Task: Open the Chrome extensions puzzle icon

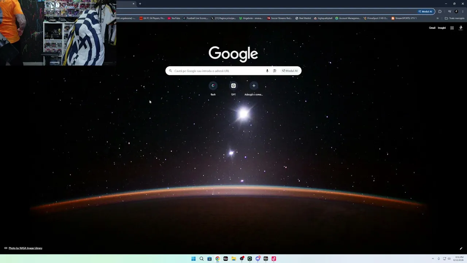Action: pos(440,11)
